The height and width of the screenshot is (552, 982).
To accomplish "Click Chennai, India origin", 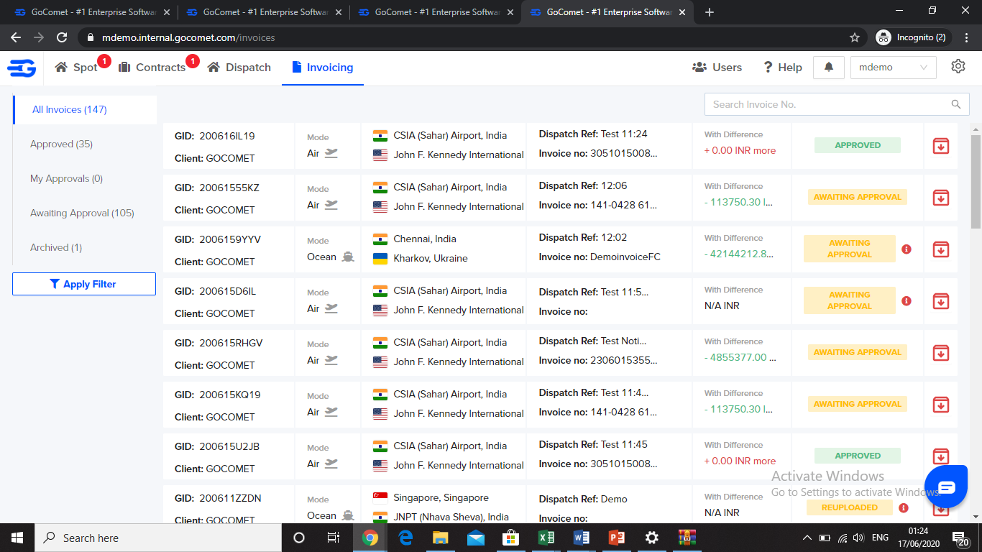I will click(425, 239).
